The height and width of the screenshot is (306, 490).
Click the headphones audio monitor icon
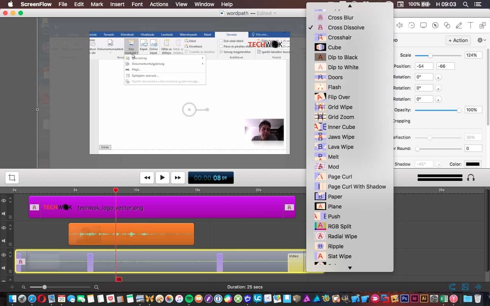[471, 177]
